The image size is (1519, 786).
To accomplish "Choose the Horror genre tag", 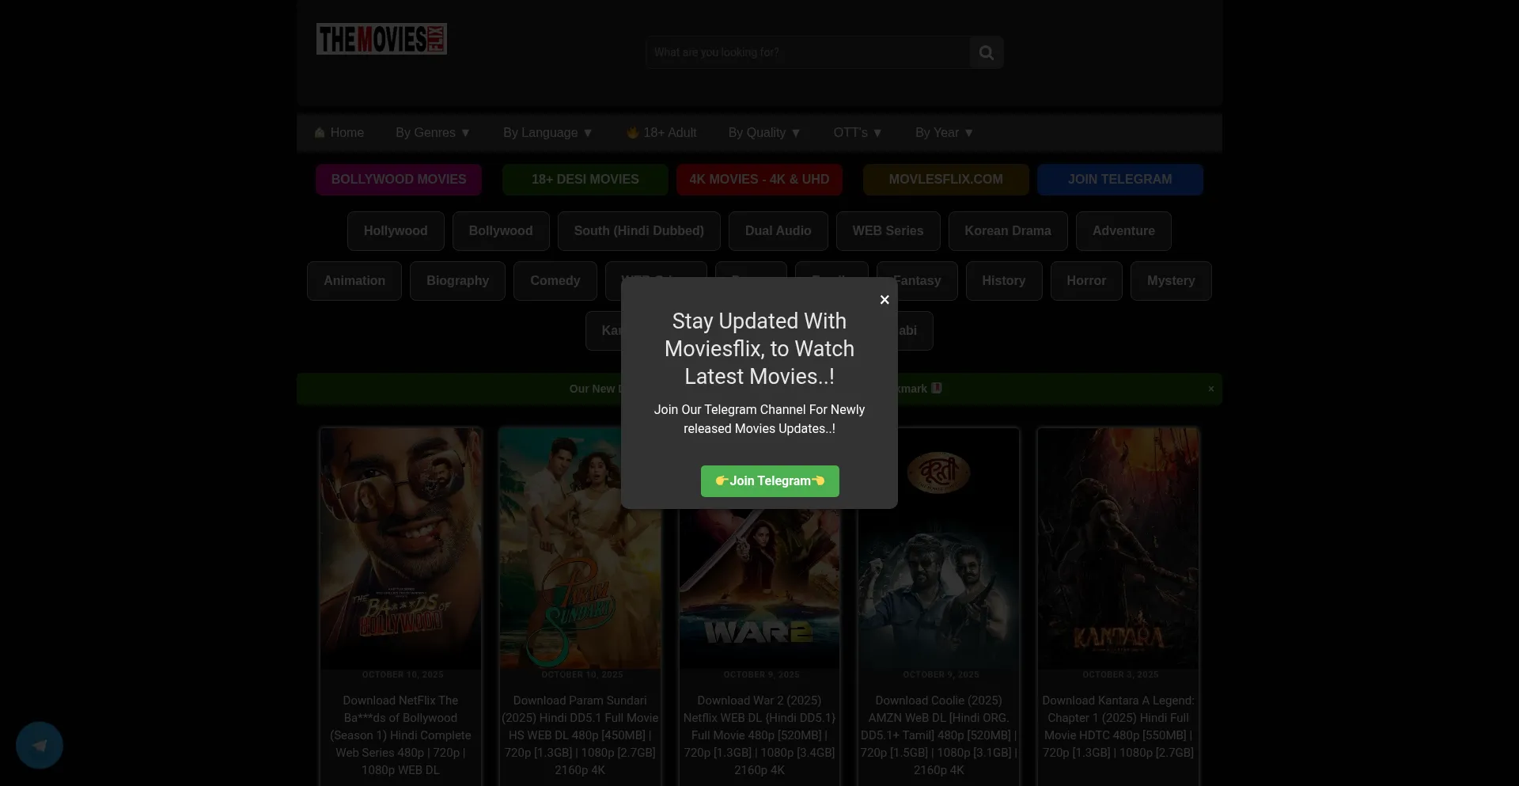I will click(1085, 281).
